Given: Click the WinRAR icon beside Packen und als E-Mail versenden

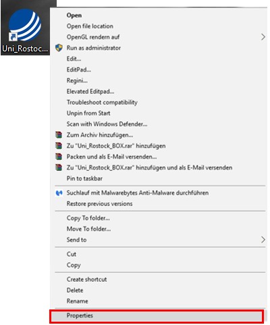Looking at the screenshot, I should (x=59, y=157).
